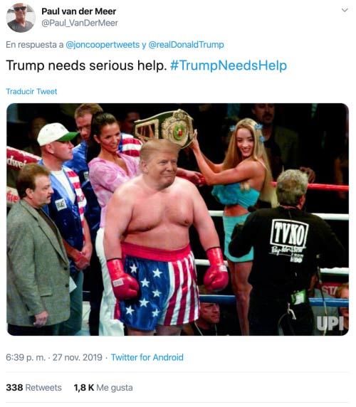
Task: Click the 27 nov. 2019 date
Action: (x=78, y=358)
